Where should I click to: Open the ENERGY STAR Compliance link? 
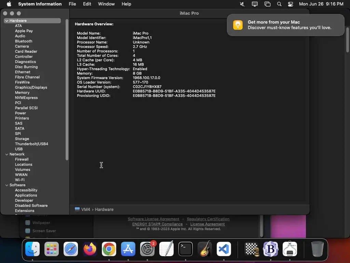pyautogui.click(x=157, y=224)
